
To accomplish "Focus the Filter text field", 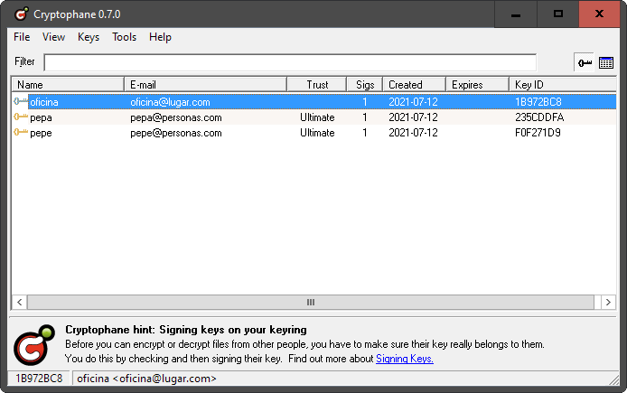I will coord(290,62).
